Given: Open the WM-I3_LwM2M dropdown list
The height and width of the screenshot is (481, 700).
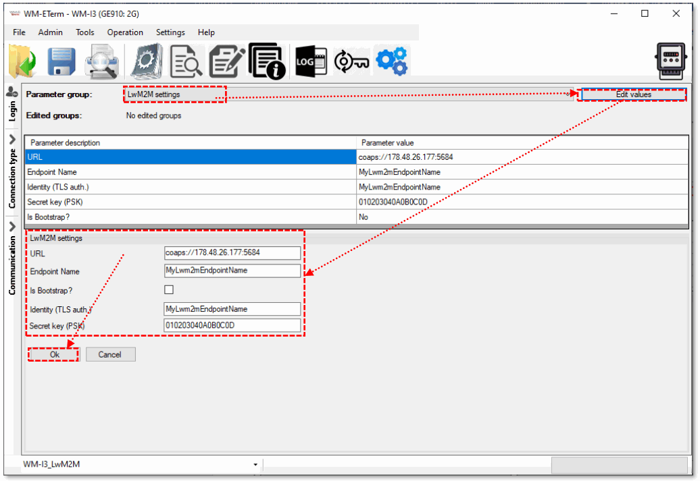Looking at the screenshot, I should [255, 464].
